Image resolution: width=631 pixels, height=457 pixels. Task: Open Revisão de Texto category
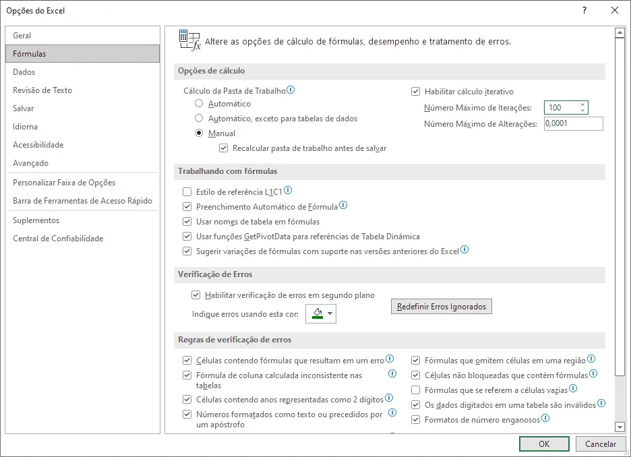pyautogui.click(x=82, y=90)
